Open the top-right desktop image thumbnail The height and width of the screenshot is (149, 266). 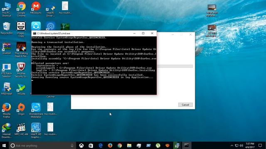tap(212, 10)
